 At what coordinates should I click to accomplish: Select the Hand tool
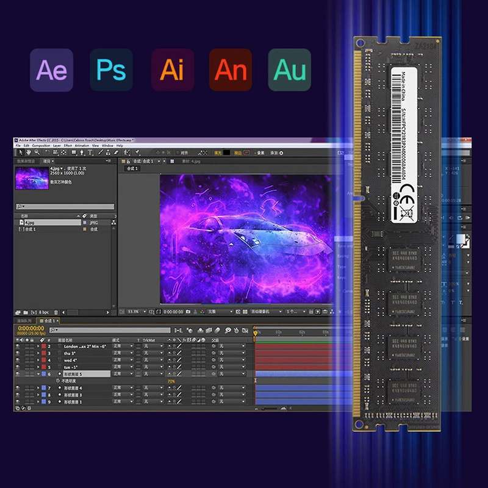tap(28, 152)
